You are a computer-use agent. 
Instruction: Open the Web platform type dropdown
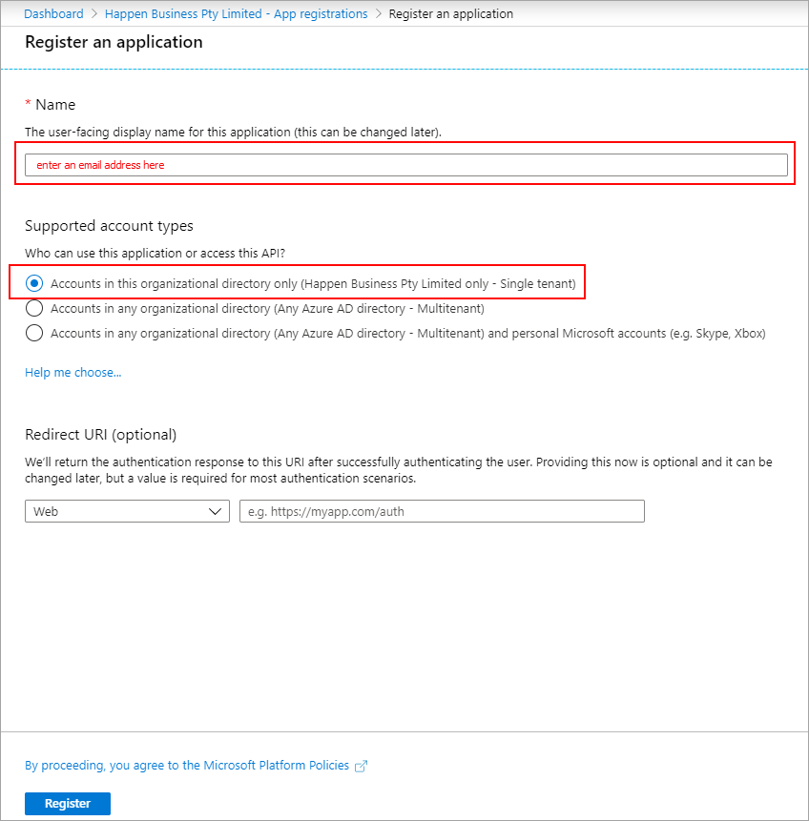127,511
